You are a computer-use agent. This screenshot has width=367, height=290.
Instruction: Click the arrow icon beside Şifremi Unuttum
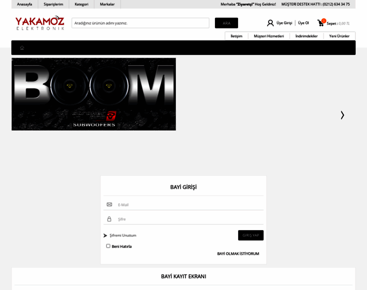click(x=105, y=235)
